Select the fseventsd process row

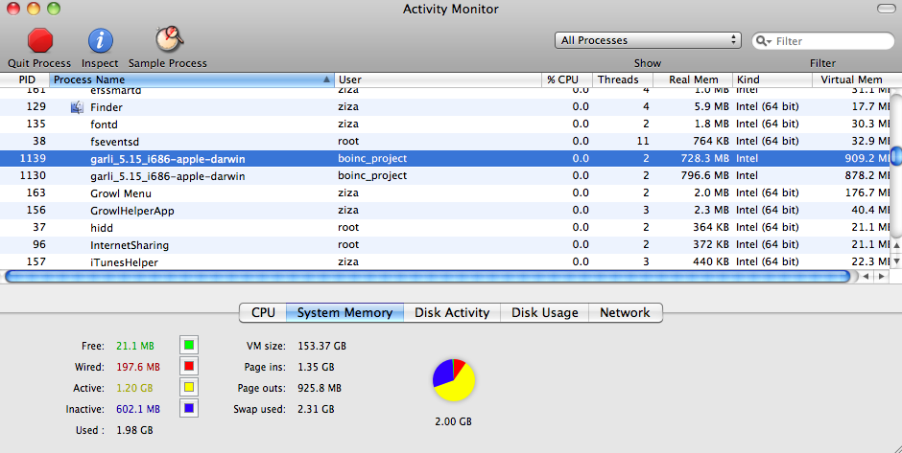pyautogui.click(x=444, y=141)
